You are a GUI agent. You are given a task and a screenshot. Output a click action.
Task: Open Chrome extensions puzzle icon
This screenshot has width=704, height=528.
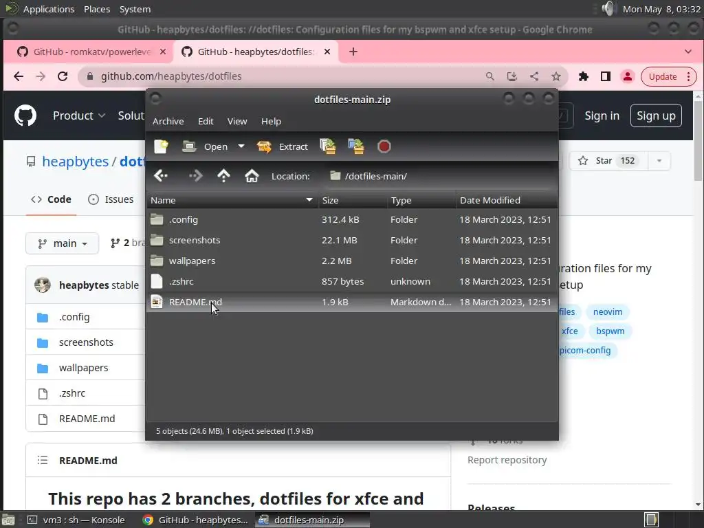tap(583, 76)
